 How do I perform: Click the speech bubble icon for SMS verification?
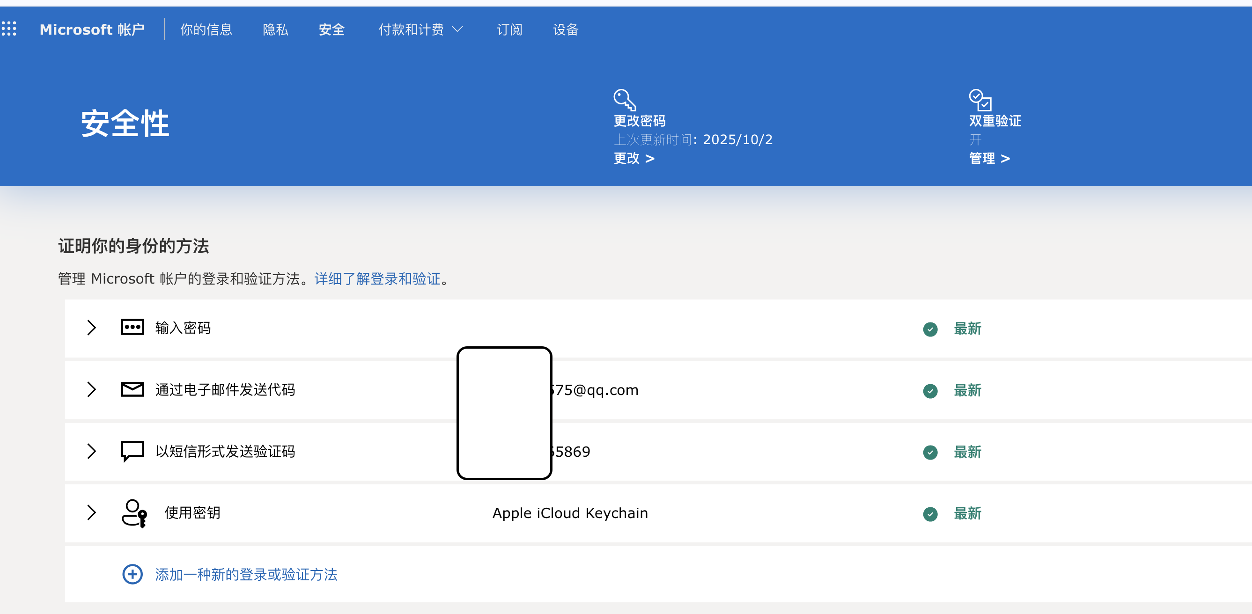[x=132, y=451]
